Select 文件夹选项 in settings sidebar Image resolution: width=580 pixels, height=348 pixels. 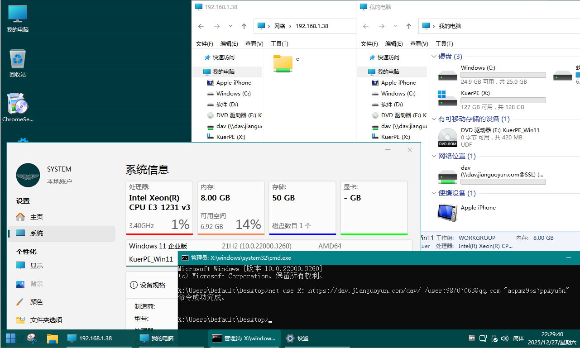click(46, 320)
